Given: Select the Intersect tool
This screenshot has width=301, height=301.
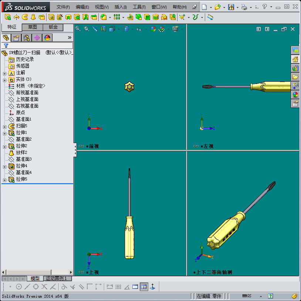Looking at the screenshot, I should [x=164, y=17].
